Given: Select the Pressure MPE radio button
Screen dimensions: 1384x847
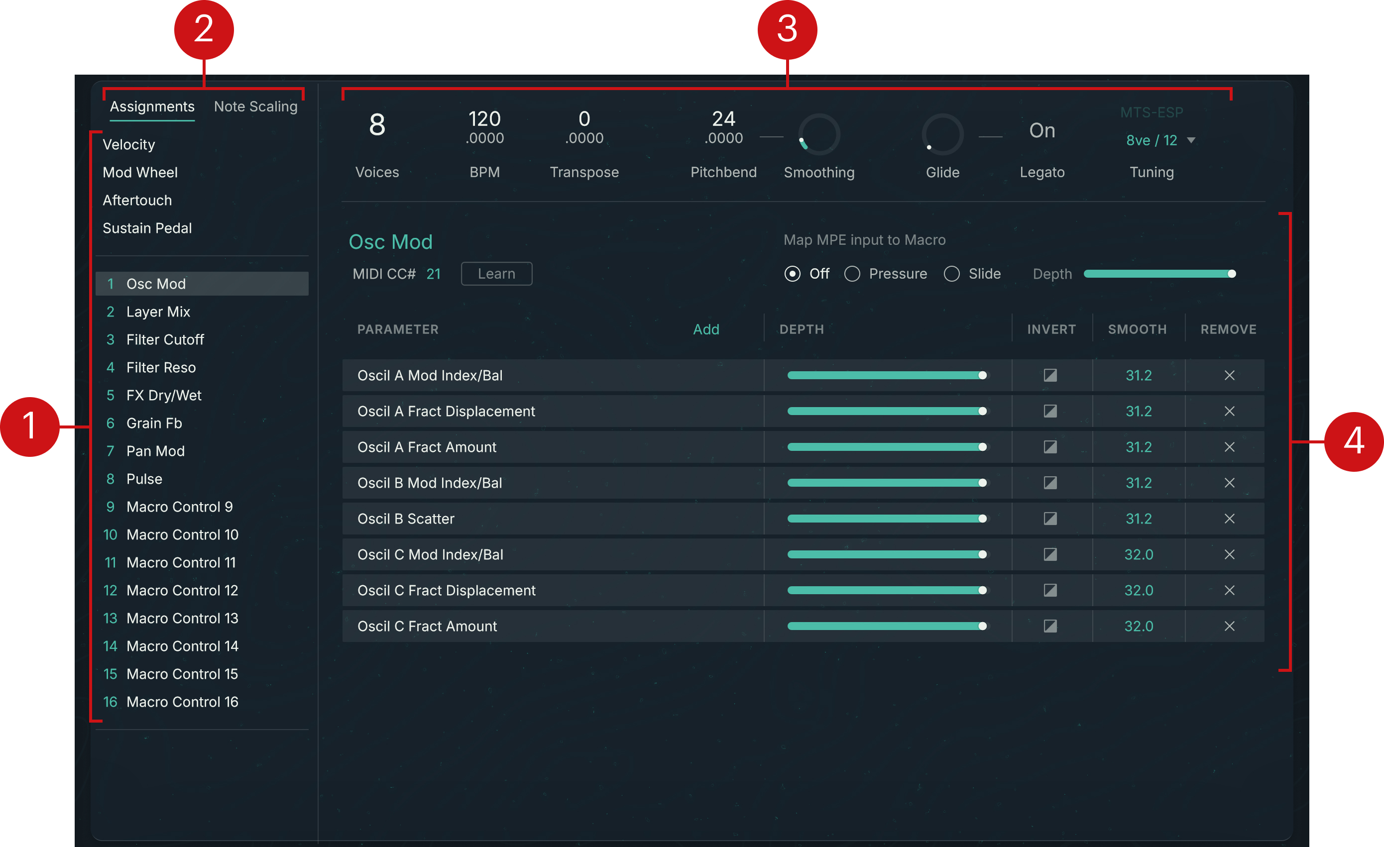Looking at the screenshot, I should (x=852, y=274).
